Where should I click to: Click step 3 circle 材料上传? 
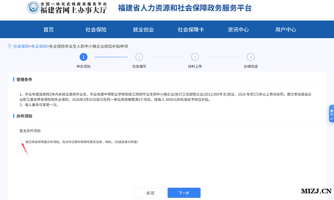point(195,57)
